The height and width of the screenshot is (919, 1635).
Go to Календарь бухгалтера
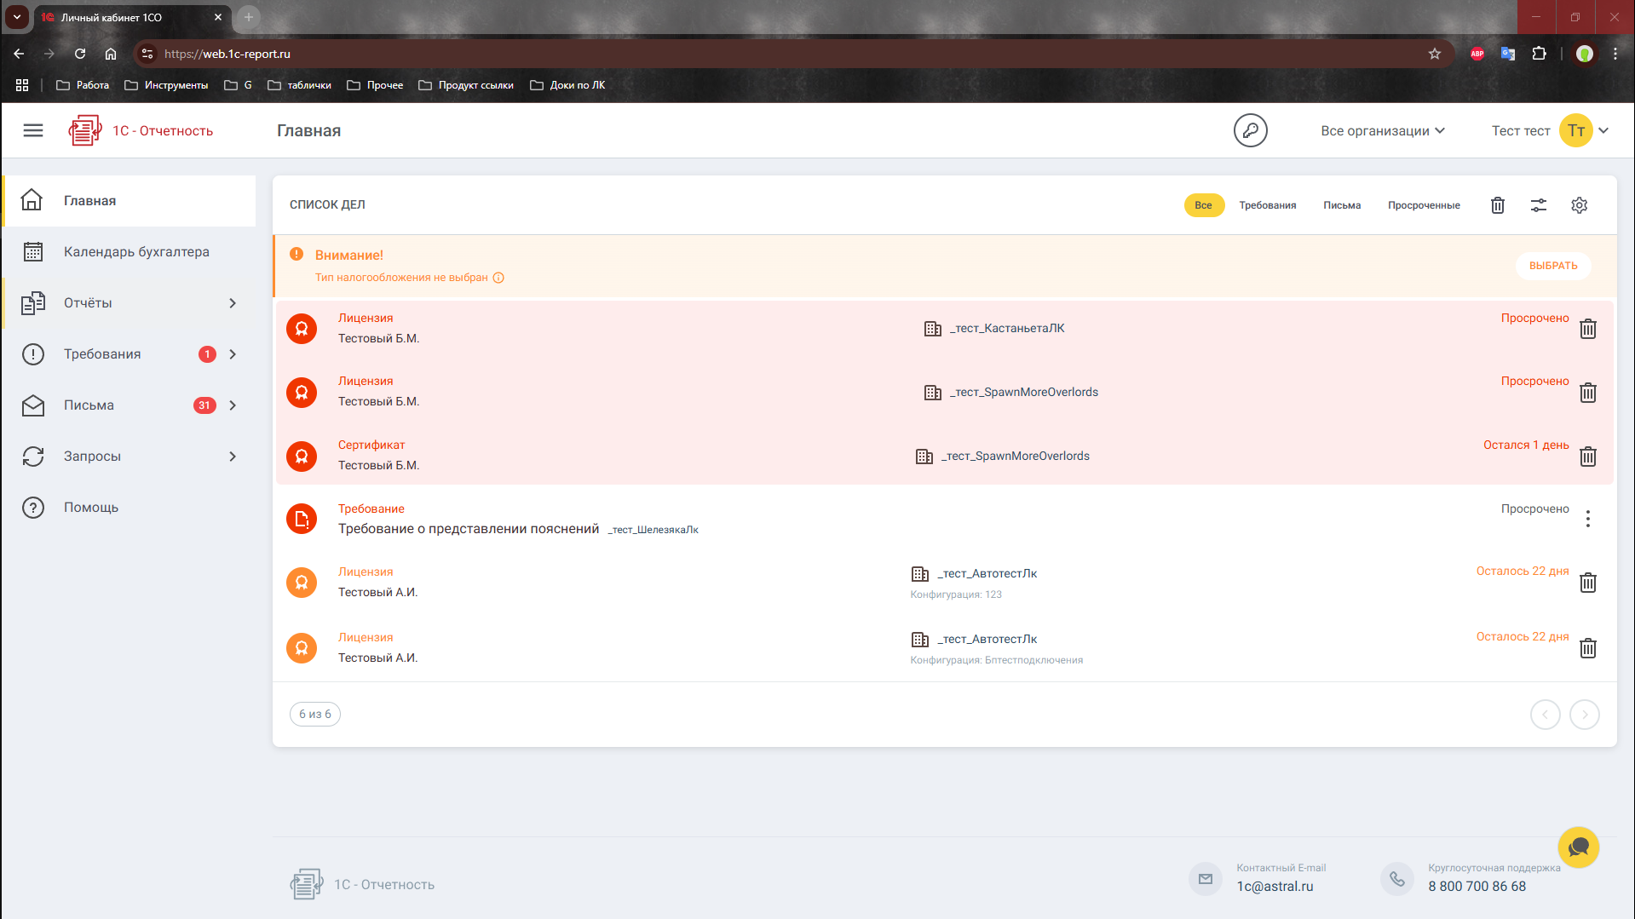[136, 252]
